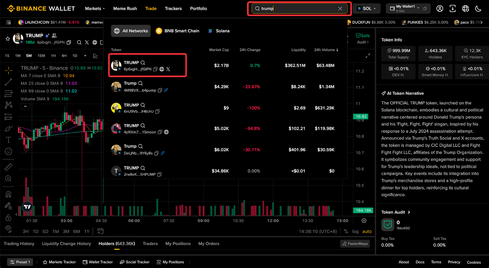Screen dimensions: 489x268
Task: Open chart settings gear icon
Action: (364, 221)
